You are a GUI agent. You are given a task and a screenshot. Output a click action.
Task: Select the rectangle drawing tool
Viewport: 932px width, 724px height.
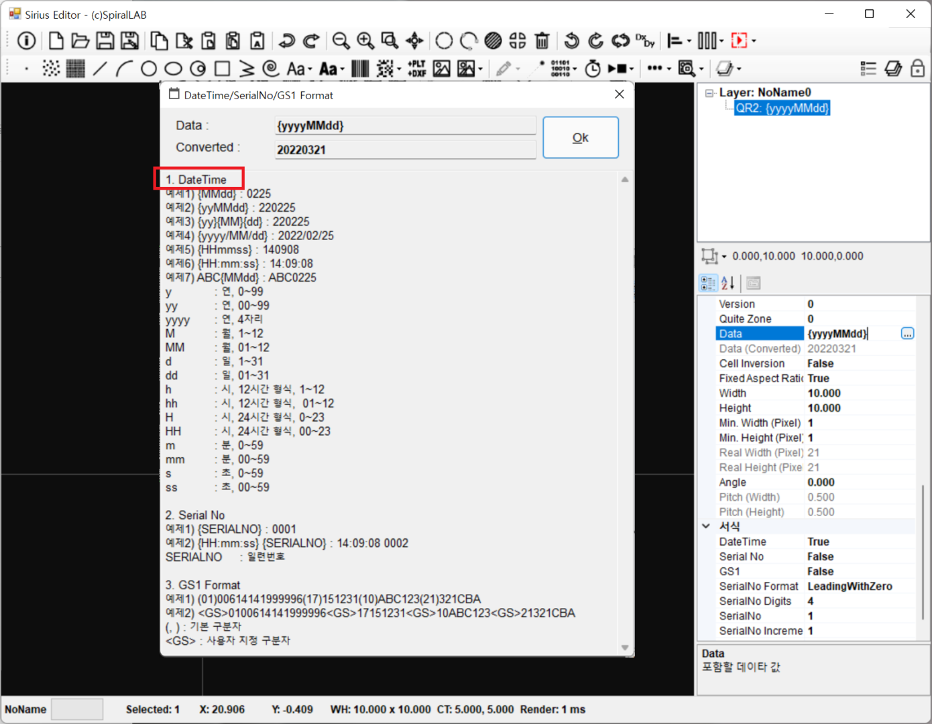(222, 68)
